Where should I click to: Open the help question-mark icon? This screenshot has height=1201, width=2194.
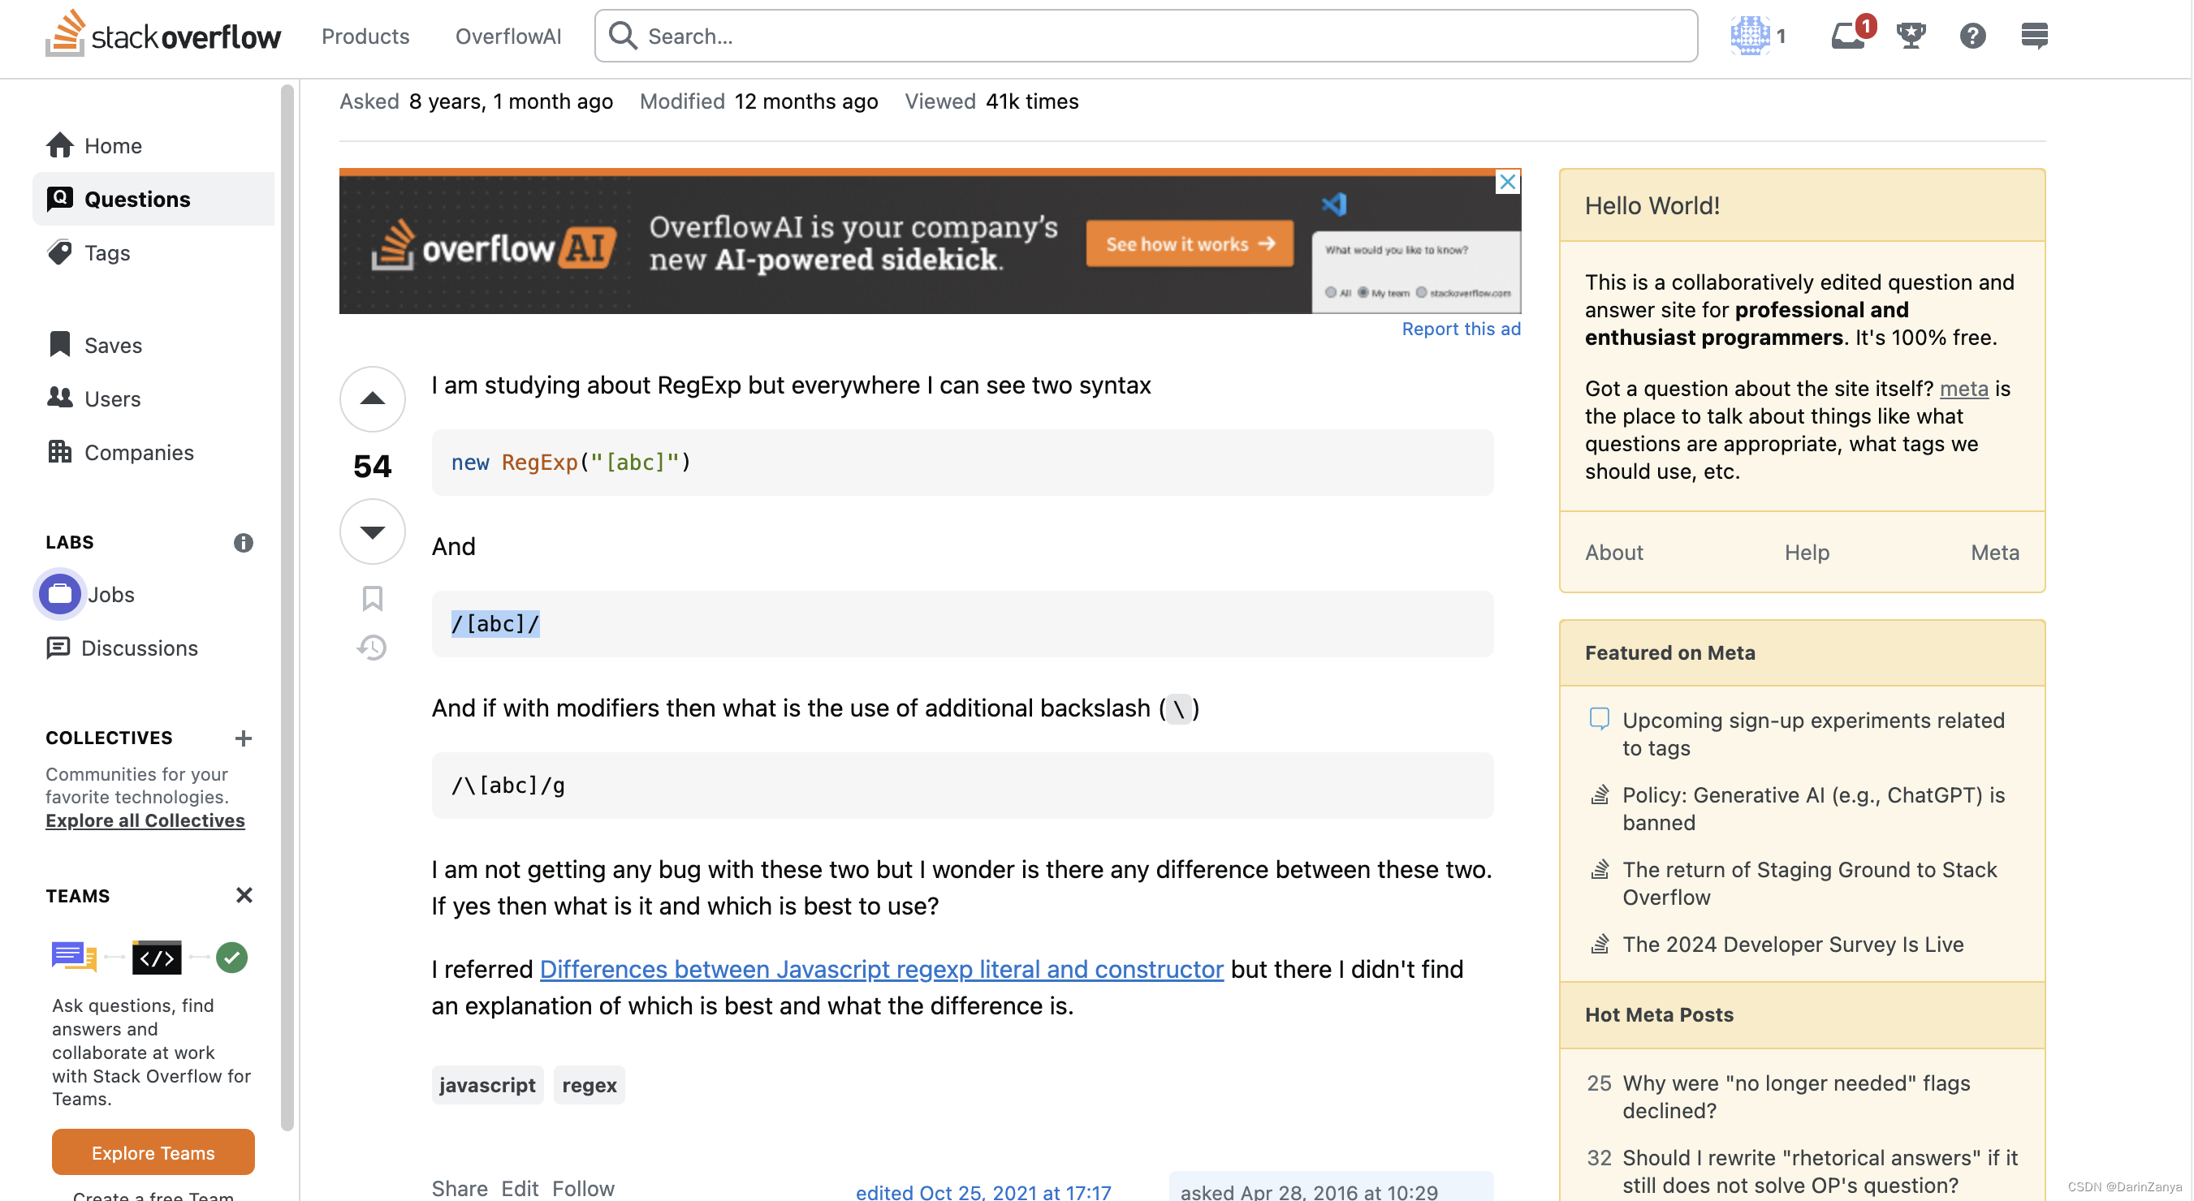[1972, 36]
